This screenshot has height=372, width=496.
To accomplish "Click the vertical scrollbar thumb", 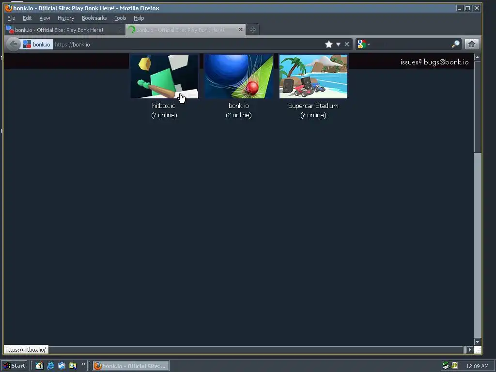I will pyautogui.click(x=477, y=107).
